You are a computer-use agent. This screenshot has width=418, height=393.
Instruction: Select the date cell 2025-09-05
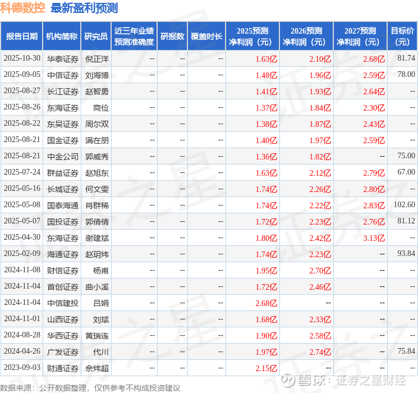22,75
